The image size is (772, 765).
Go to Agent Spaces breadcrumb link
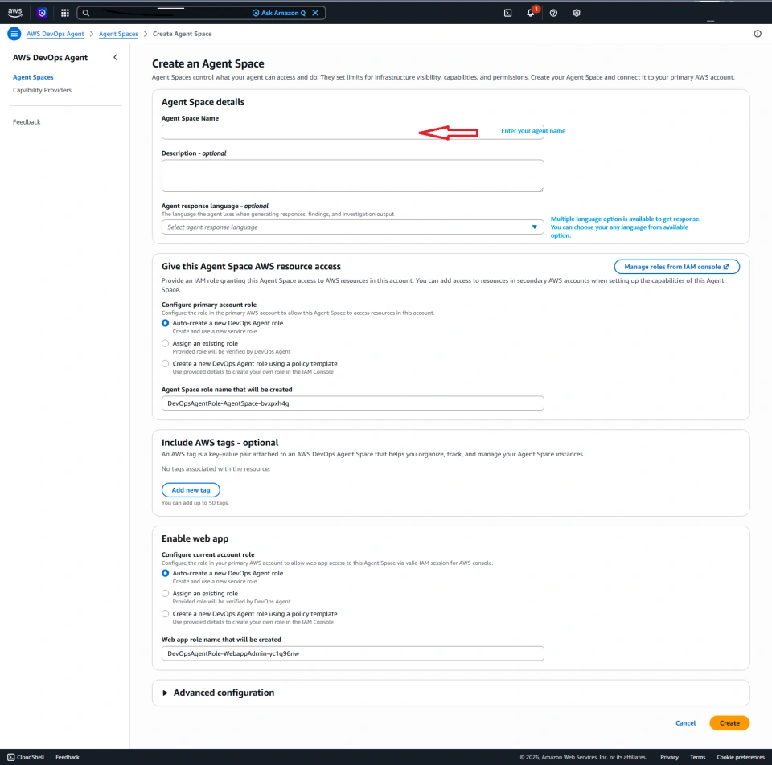(x=118, y=34)
